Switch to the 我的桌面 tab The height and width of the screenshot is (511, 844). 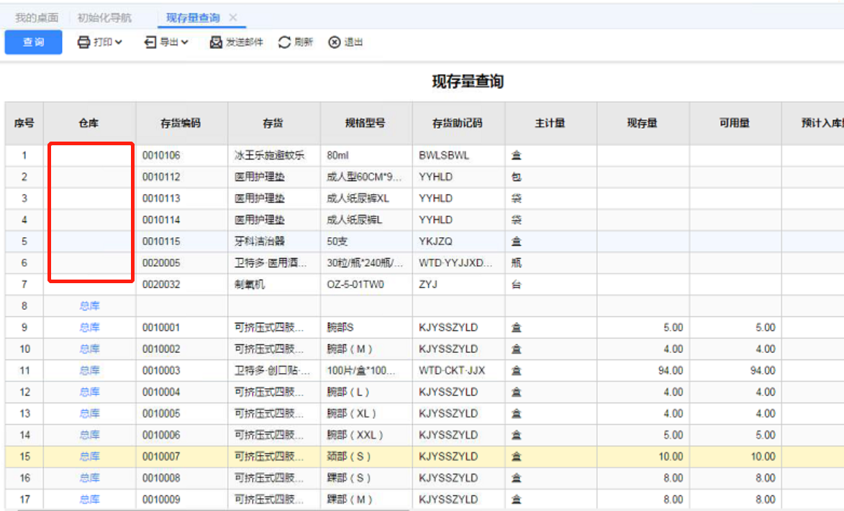tap(37, 18)
